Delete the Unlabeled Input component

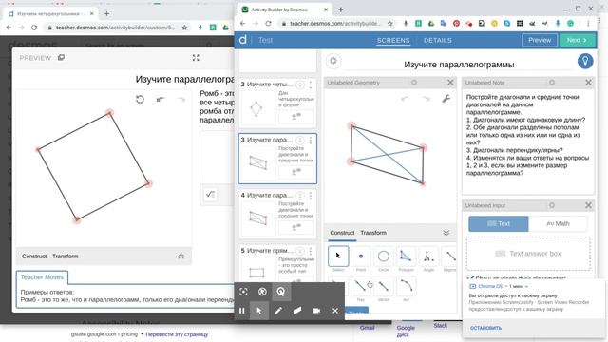click(x=588, y=205)
